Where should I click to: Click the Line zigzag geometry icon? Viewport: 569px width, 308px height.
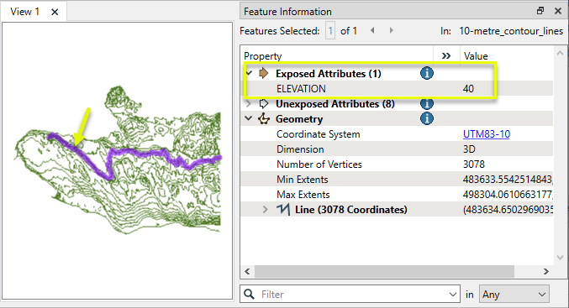click(283, 210)
